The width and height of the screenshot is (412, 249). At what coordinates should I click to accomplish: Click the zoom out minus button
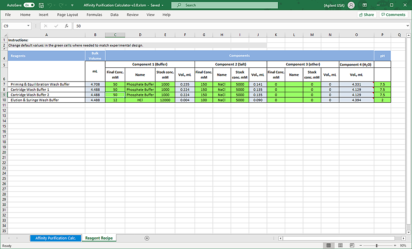[361, 245]
